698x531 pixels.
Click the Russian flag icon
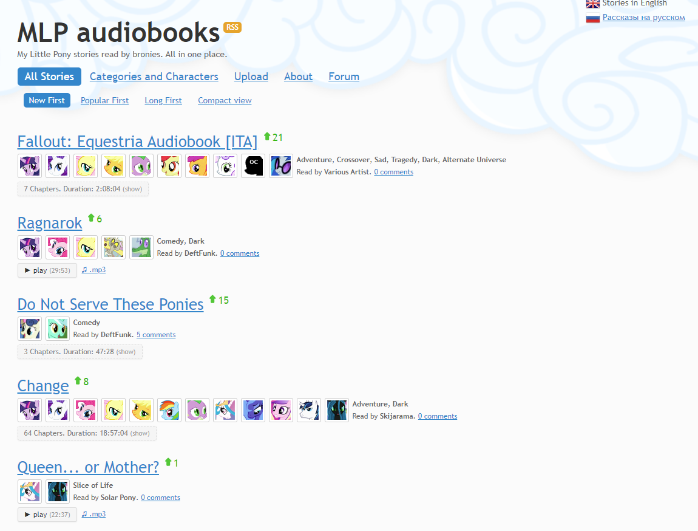pyautogui.click(x=592, y=18)
